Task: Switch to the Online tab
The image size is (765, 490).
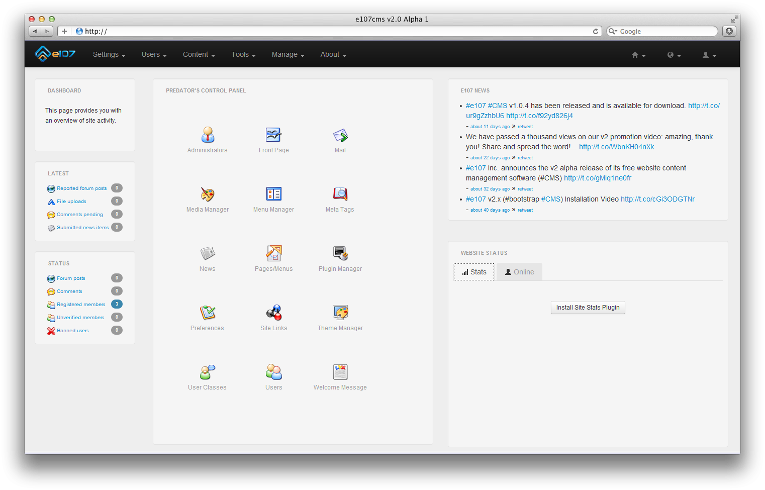Action: pyautogui.click(x=519, y=272)
